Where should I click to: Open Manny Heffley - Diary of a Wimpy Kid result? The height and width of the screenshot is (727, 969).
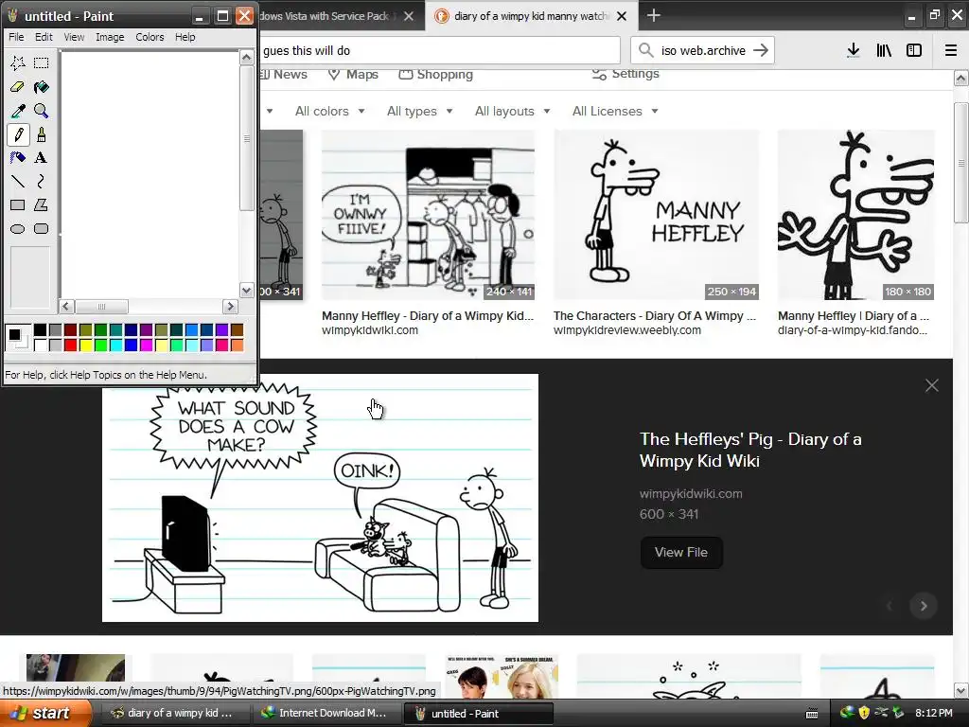pos(428,316)
